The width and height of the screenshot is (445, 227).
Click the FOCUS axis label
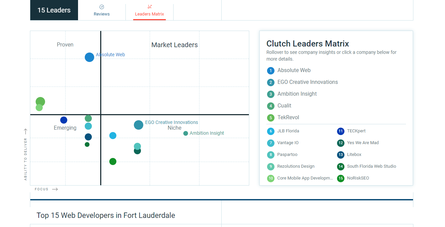click(42, 189)
